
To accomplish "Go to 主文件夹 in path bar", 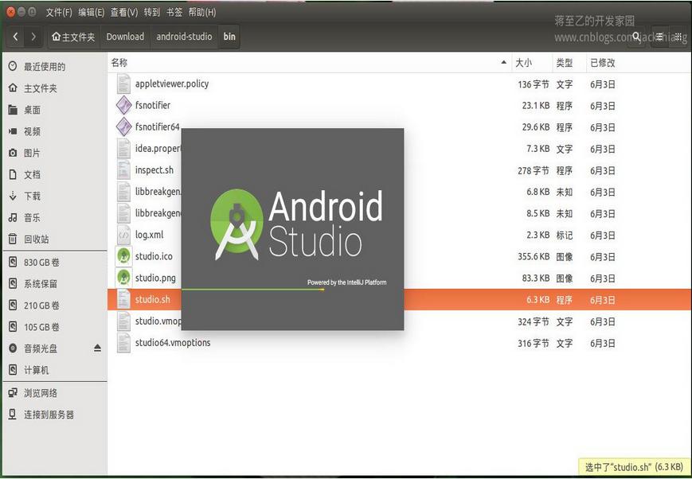I will point(74,37).
